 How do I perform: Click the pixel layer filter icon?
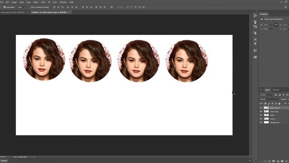point(276,95)
